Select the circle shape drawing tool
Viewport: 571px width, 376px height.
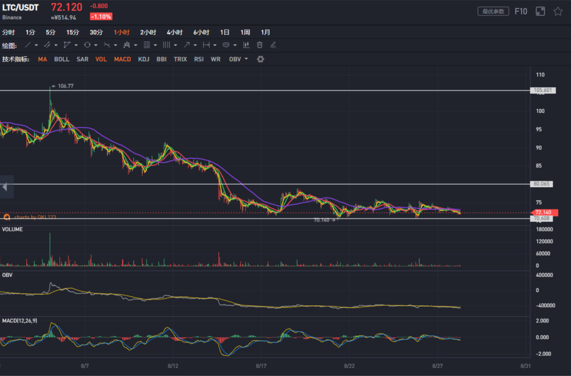(x=87, y=45)
